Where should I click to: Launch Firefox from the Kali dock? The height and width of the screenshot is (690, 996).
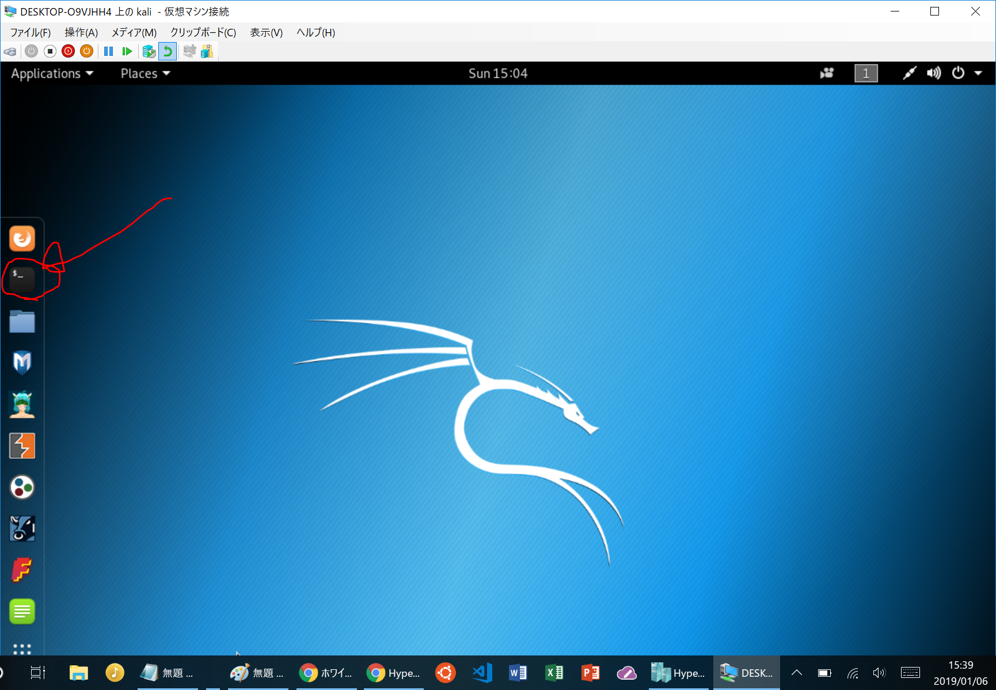(x=22, y=238)
